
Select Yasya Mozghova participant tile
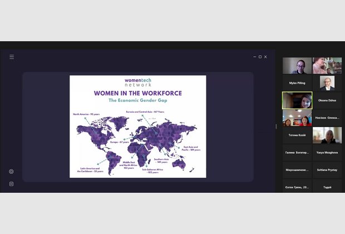327,152
